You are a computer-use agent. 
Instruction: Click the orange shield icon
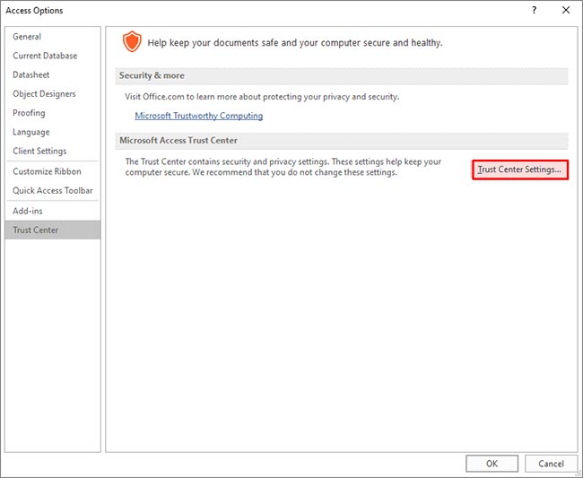coord(132,41)
